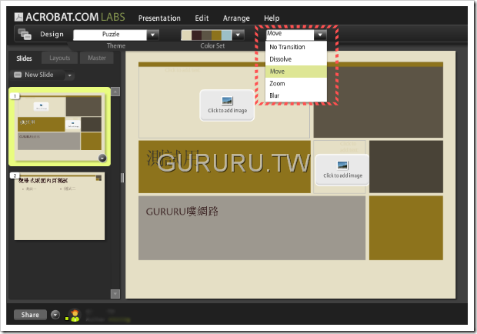Click the Acrobat.com Labs logo icon
Image resolution: width=477 pixels, height=334 pixels.
click(18, 17)
